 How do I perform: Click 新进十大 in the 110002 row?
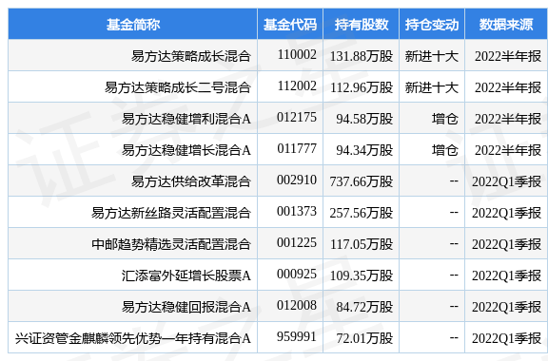[x=432, y=56]
